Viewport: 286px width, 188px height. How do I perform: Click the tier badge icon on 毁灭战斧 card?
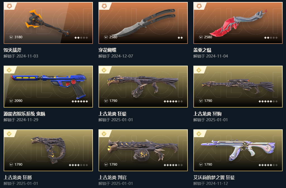(x=9, y=6)
